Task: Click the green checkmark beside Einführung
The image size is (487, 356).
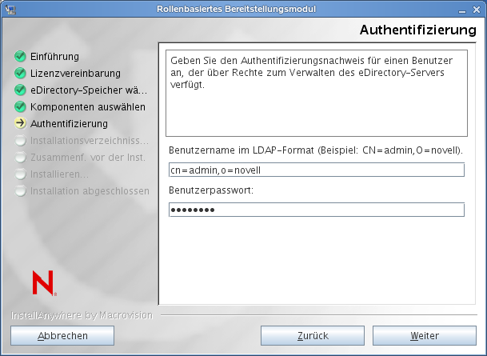Action: (x=21, y=57)
